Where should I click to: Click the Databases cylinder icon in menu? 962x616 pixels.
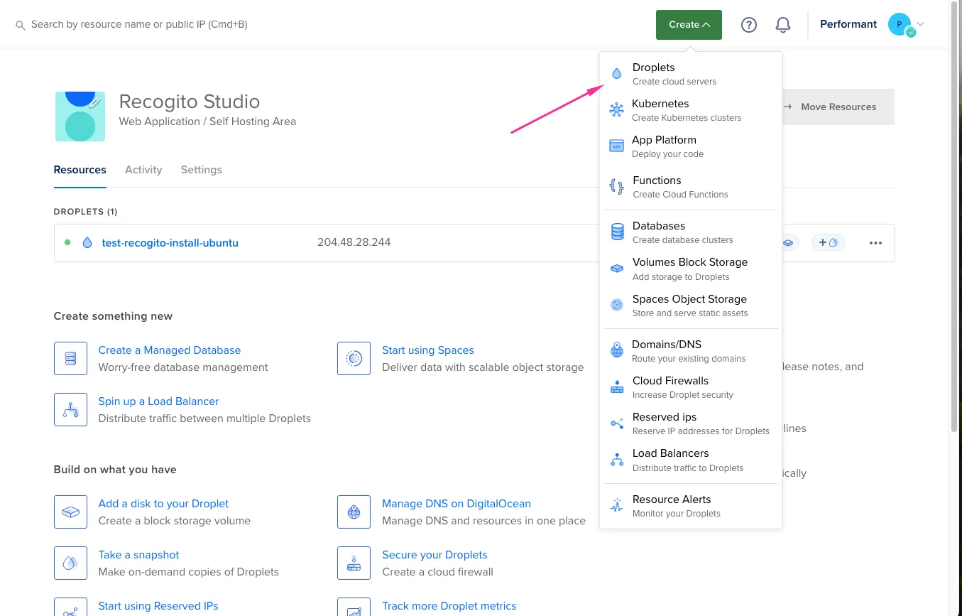tap(617, 232)
